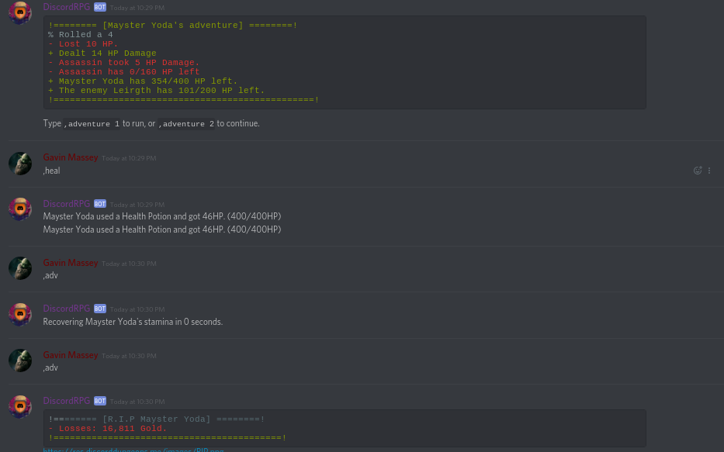Click the '- Lost 10 HP.' line
724x452 pixels.
click(x=83, y=44)
